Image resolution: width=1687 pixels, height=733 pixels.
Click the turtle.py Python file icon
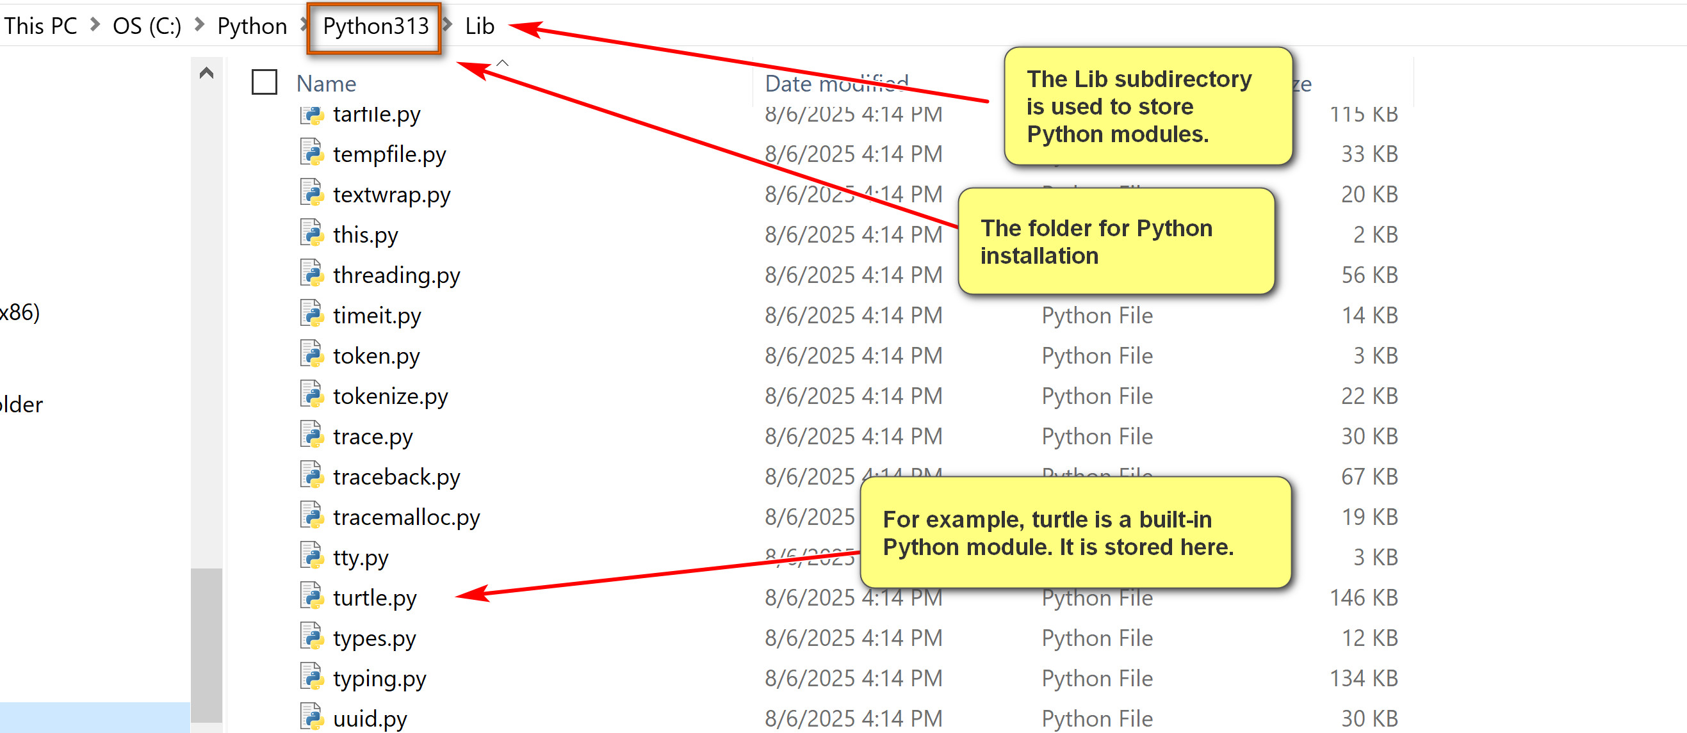tap(312, 597)
